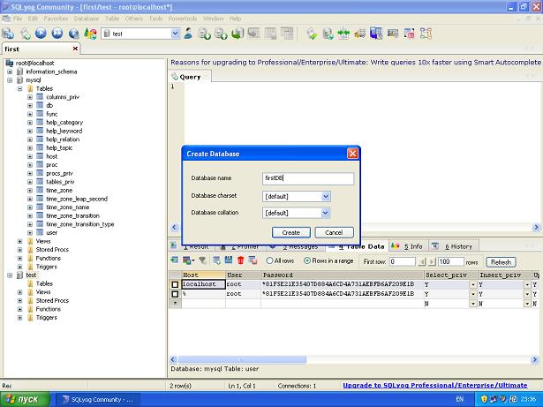543x407 pixels.
Task: Click the Database name input field
Action: [308, 178]
